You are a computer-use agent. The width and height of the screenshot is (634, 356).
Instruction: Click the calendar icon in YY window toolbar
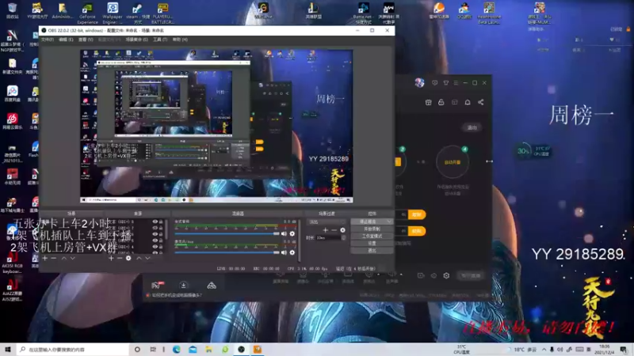(428, 102)
